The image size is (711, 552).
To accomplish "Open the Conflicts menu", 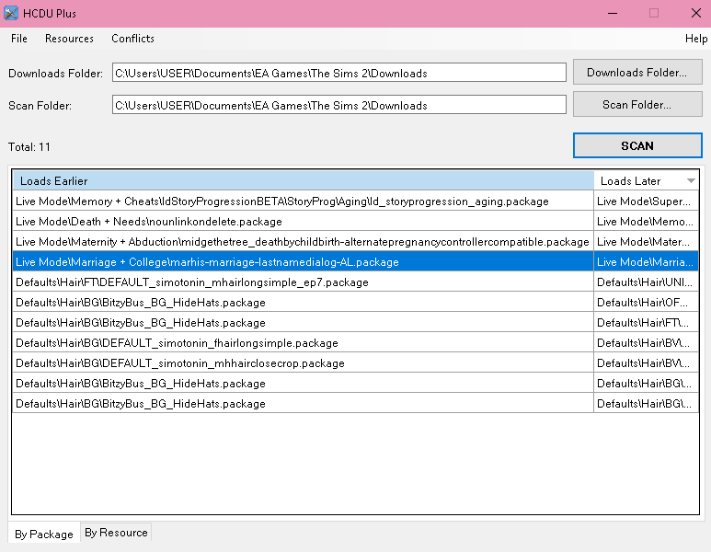I will point(132,39).
